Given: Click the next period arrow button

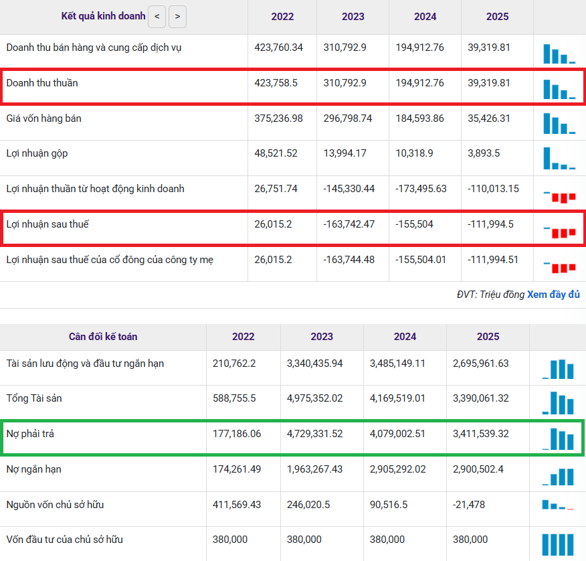Looking at the screenshot, I should pos(177,16).
